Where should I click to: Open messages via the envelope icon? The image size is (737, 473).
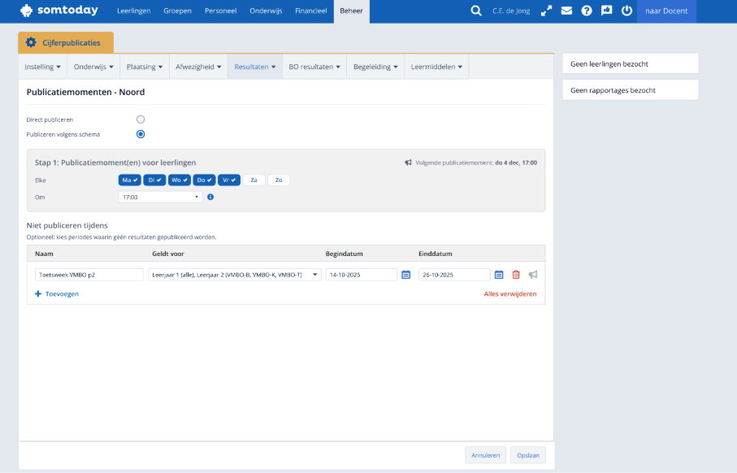click(x=566, y=11)
